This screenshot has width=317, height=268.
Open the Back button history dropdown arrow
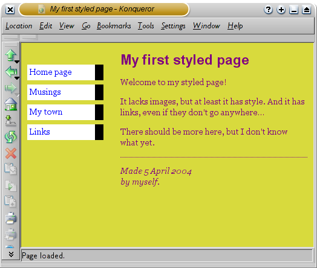coord(17,78)
